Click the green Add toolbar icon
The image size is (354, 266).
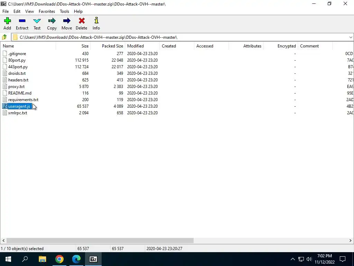pyautogui.click(x=7, y=21)
